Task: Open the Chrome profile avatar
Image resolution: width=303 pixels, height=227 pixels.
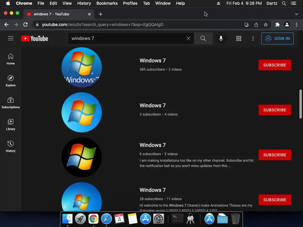Action: point(287,25)
